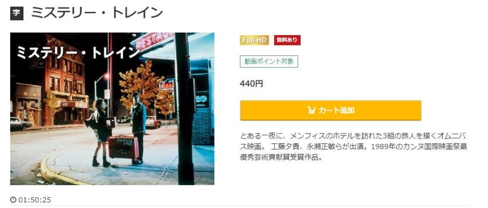Click the ミステリー・トレイン page title
Image resolution: width=488 pixels, height=208 pixels.
click(97, 13)
